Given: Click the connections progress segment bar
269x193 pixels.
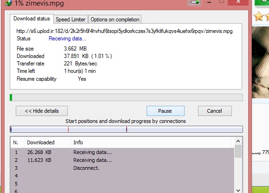Looking at the screenshot, I should [x=126, y=129].
